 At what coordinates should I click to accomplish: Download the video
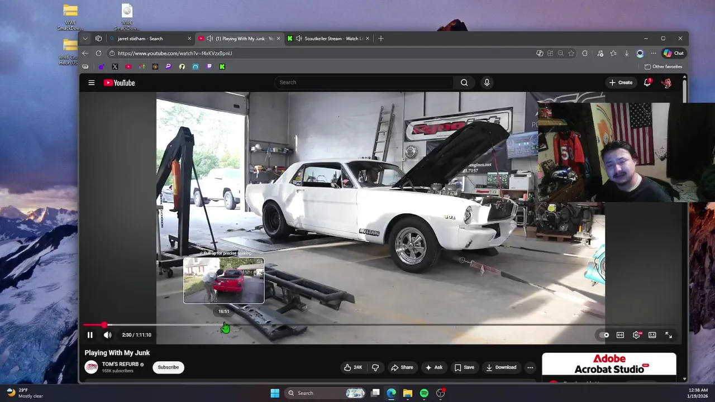(x=501, y=367)
